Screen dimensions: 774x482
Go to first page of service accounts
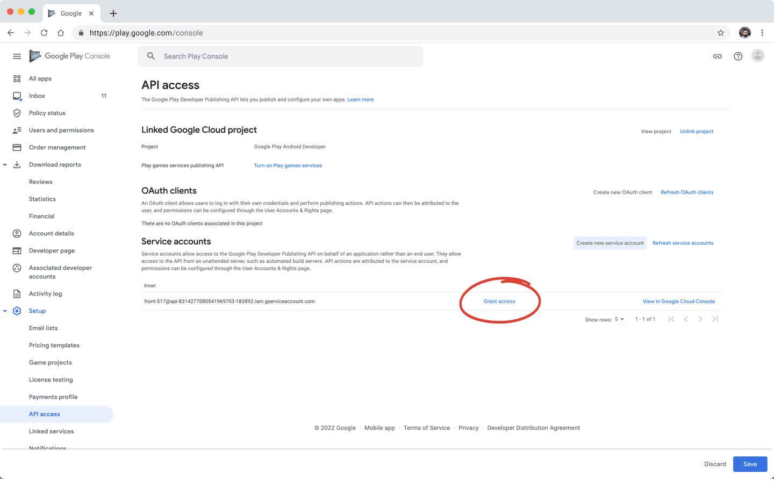click(671, 319)
